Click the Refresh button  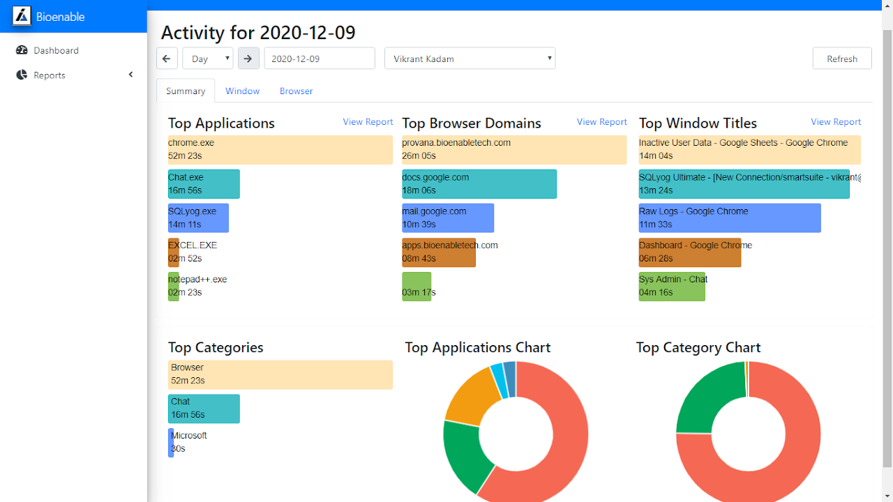pyautogui.click(x=842, y=59)
